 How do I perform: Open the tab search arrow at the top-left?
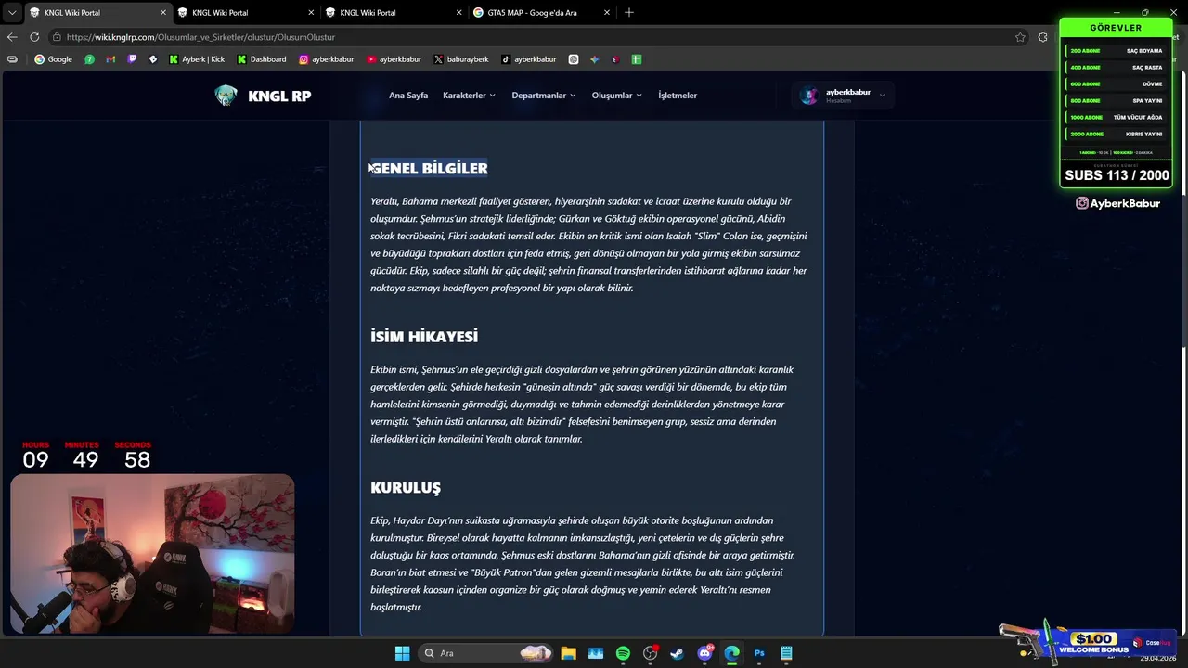tap(12, 12)
